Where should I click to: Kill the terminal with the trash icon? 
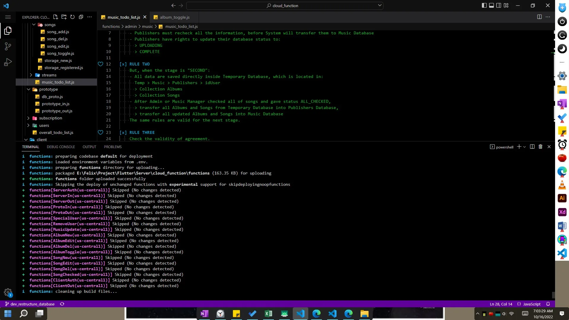click(540, 147)
